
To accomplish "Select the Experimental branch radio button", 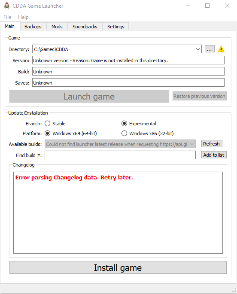I will 139,124.
